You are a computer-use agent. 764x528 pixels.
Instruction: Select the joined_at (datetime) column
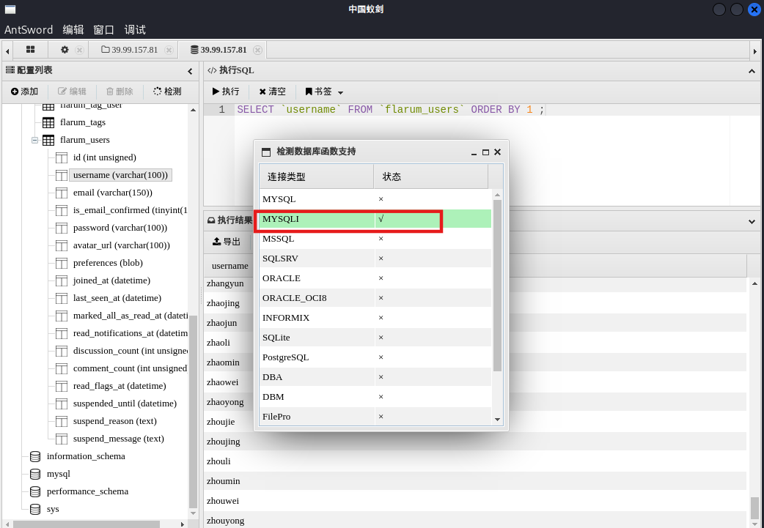tap(111, 280)
